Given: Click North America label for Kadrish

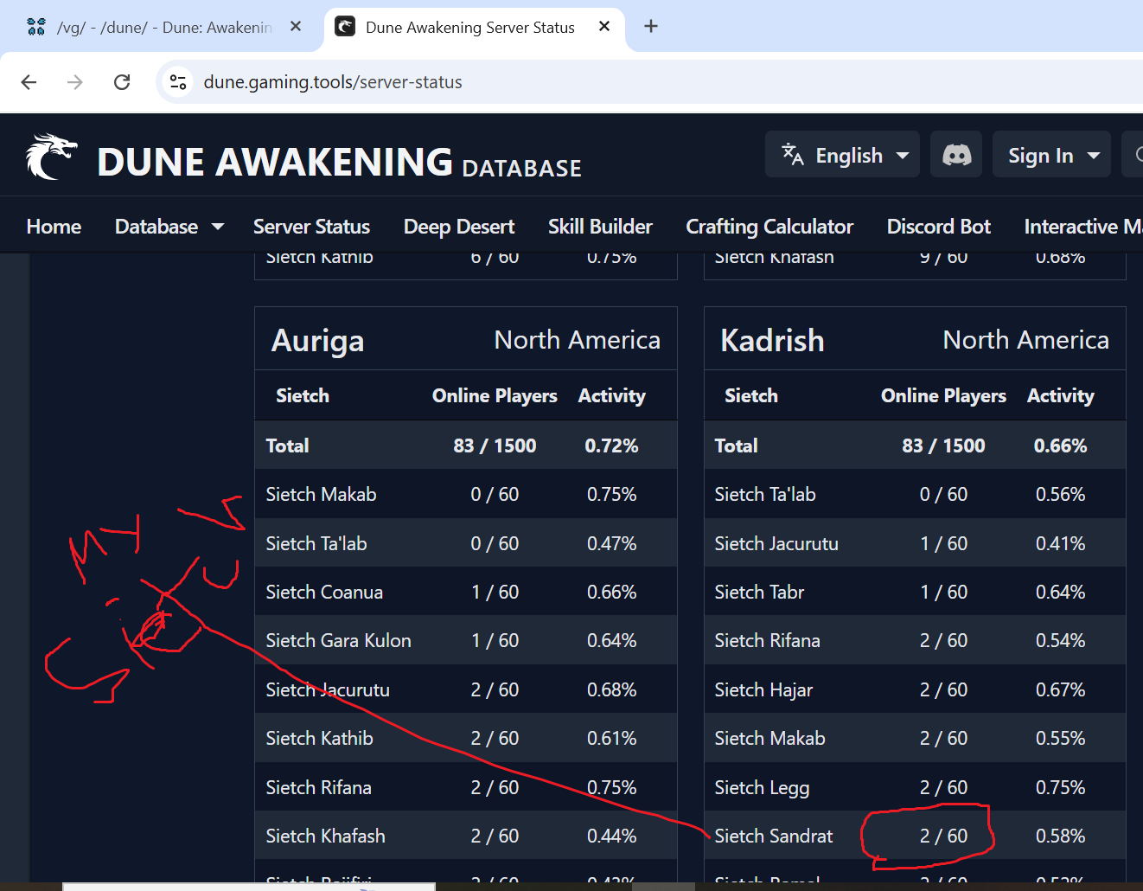Looking at the screenshot, I should 1025,340.
